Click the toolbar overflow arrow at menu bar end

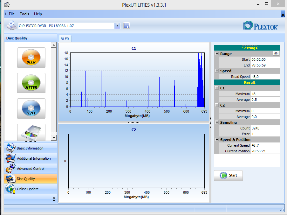283,14
